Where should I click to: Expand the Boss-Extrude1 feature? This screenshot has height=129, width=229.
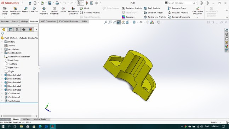(x=2, y=75)
